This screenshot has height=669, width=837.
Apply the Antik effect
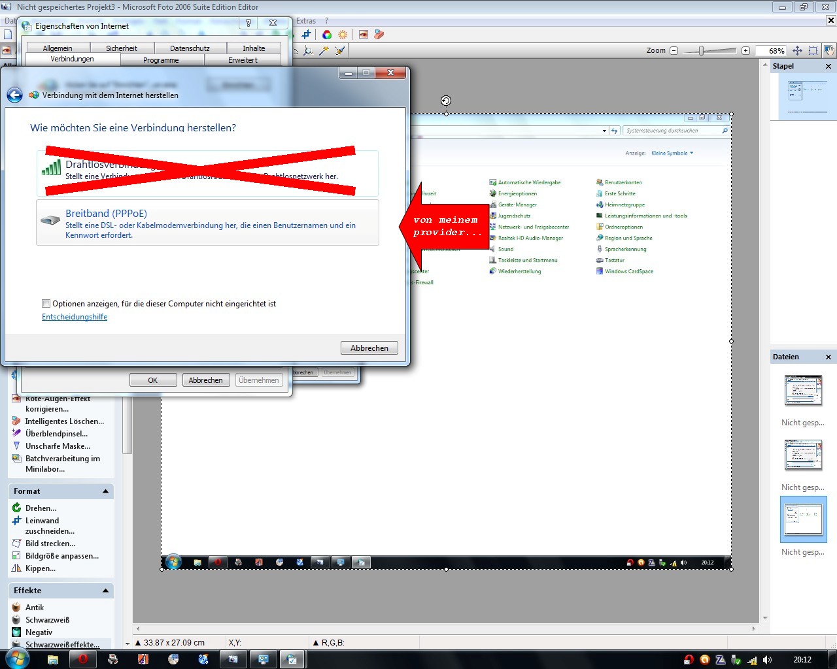coord(34,608)
